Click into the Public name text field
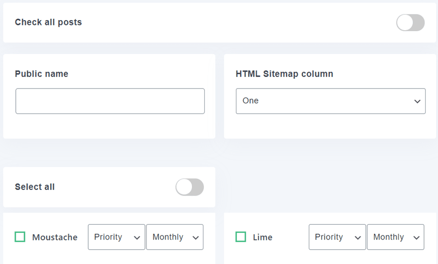438x264 pixels. tap(110, 101)
